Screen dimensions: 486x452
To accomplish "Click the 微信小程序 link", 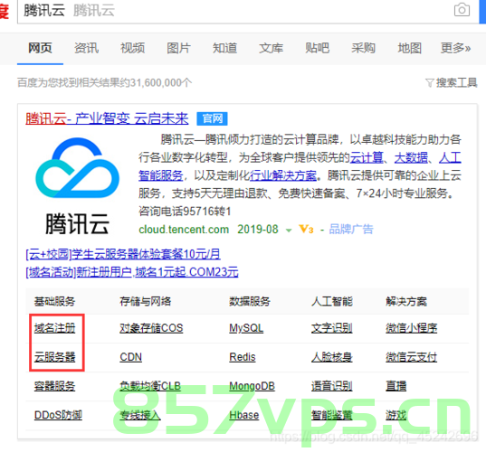I will (412, 328).
